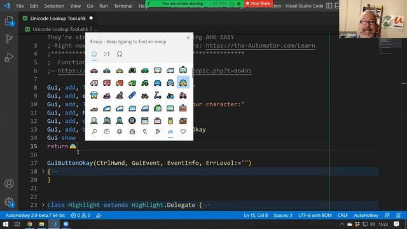407x229 pixels.
Task: Open the Terminal menu
Action: click(123, 6)
